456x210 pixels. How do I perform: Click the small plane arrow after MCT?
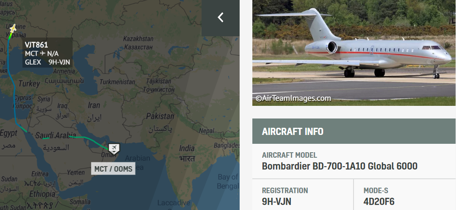click(43, 53)
